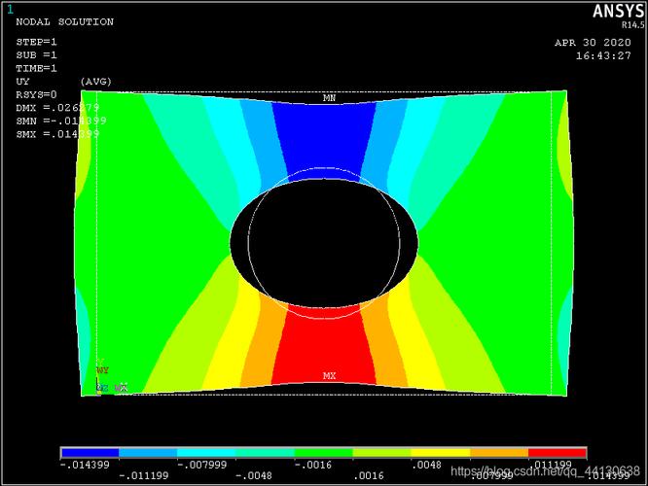
Task: Click the NODAL SOLUTION title text
Action: (x=64, y=21)
